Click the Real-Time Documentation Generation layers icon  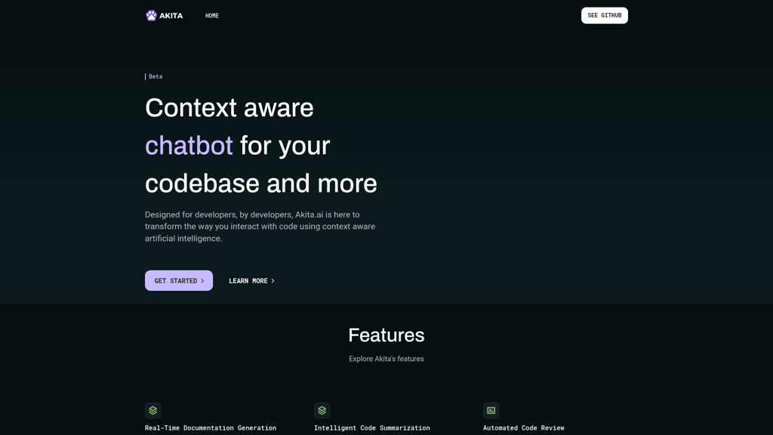152,410
